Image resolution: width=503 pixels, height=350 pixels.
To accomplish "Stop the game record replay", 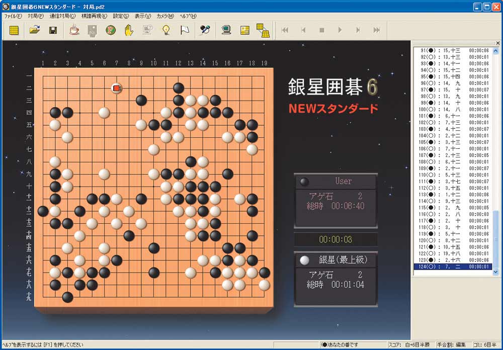I will 322,30.
